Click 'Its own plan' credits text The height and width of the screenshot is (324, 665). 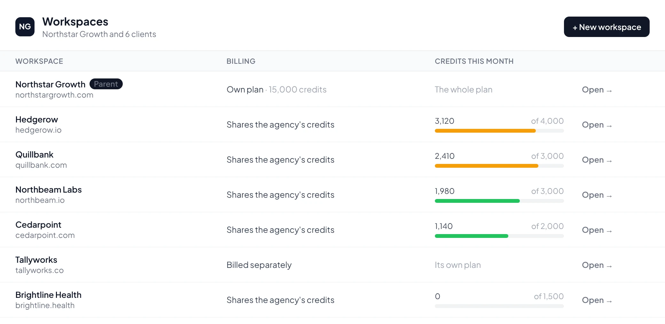pyautogui.click(x=458, y=265)
